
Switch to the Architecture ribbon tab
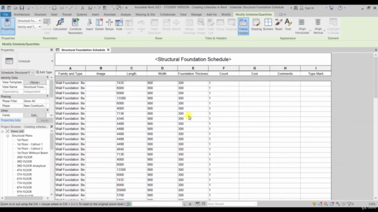[22, 14]
